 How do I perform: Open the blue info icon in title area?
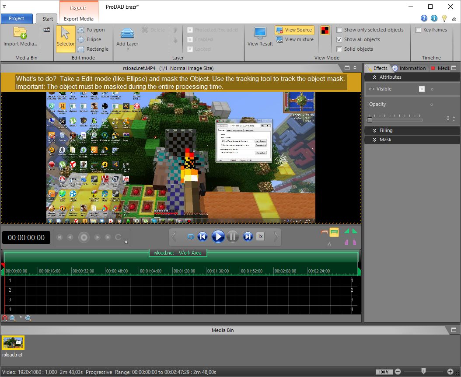[x=434, y=18]
